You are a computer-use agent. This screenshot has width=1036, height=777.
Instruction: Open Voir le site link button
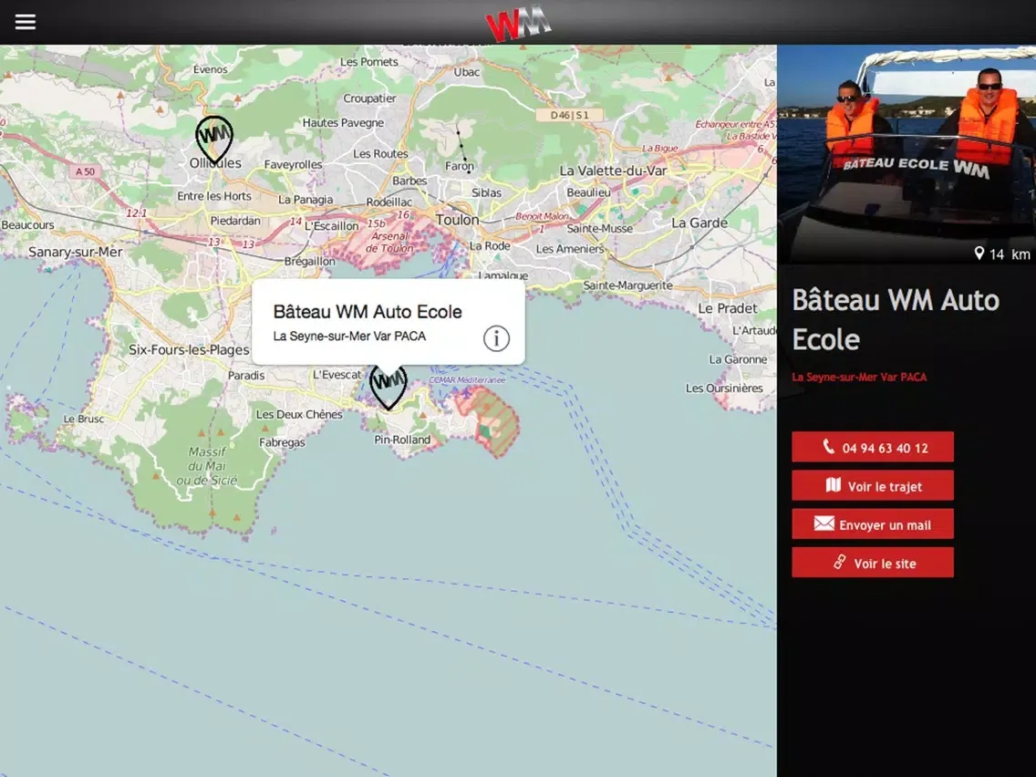coord(872,563)
